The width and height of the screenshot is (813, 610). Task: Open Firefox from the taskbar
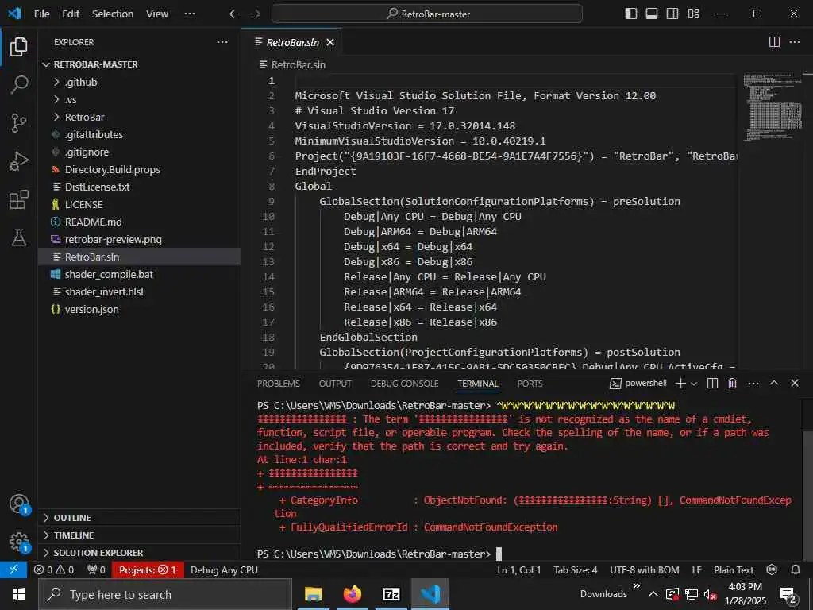pos(352,594)
